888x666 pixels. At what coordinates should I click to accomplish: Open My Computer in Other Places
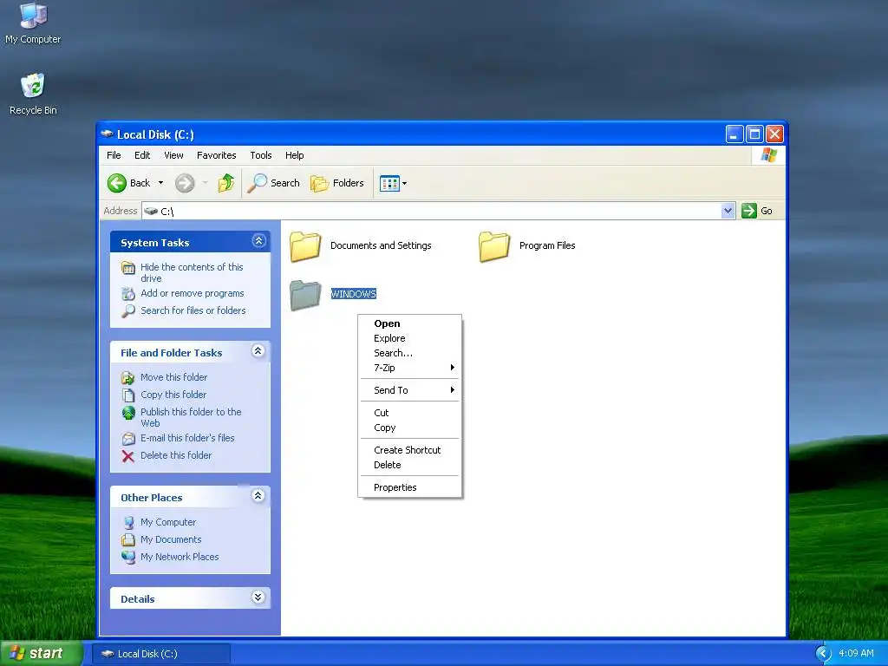click(168, 522)
